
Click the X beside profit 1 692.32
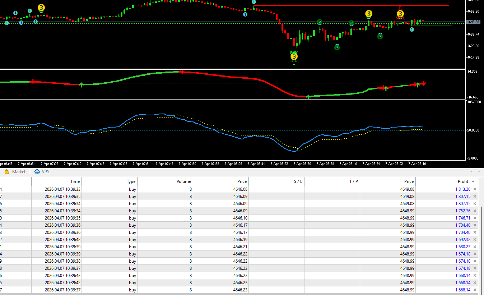475,240
